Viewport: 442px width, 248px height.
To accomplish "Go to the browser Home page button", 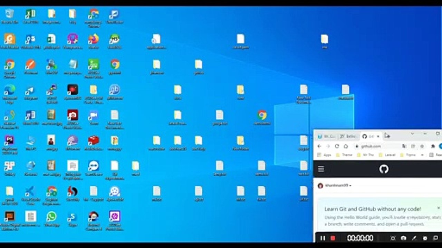I will click(346, 146).
